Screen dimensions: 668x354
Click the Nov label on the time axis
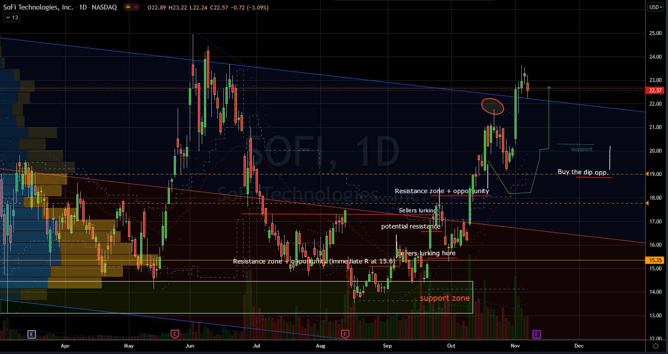click(515, 346)
